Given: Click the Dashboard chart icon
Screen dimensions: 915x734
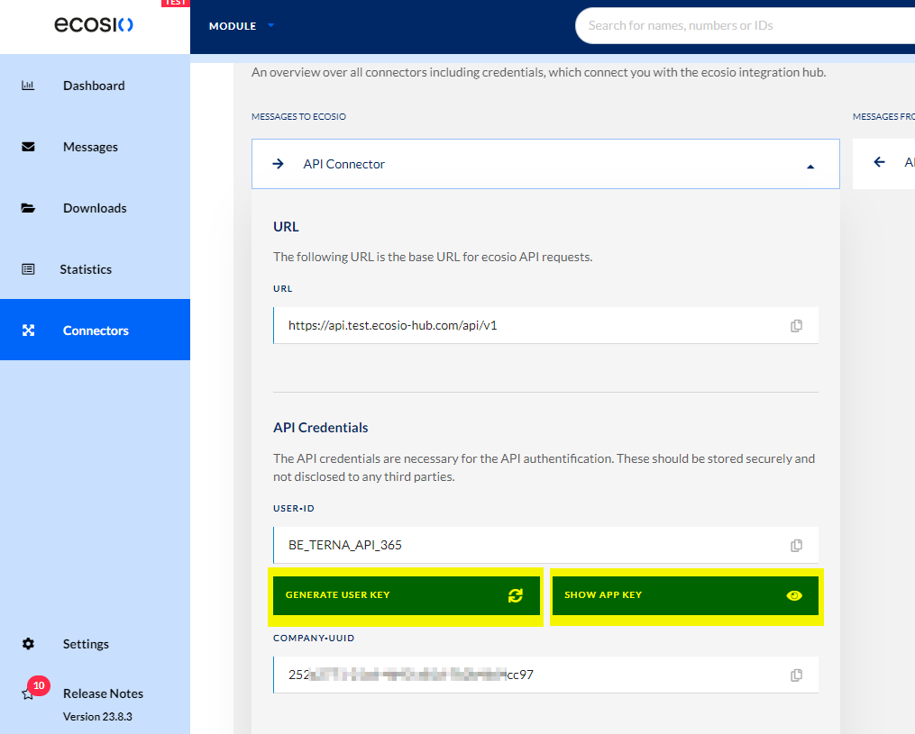Looking at the screenshot, I should click(x=28, y=86).
